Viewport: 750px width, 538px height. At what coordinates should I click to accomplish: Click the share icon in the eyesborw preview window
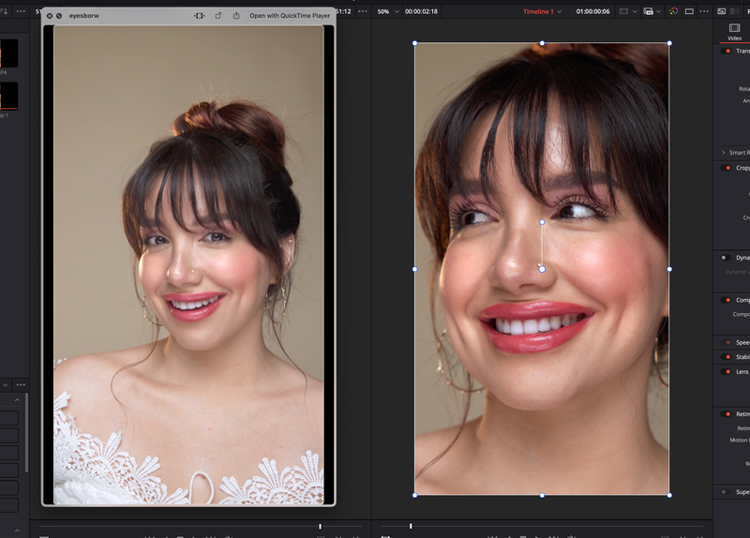pyautogui.click(x=236, y=16)
